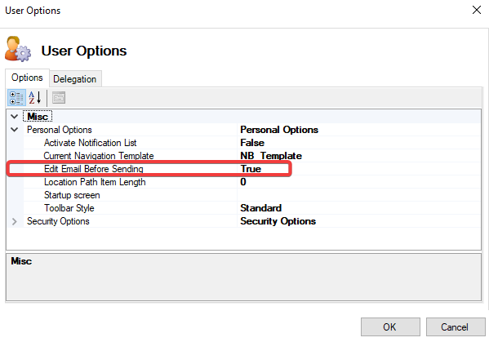
Task: Collapse the Personal Options group
Action: pyautogui.click(x=15, y=130)
